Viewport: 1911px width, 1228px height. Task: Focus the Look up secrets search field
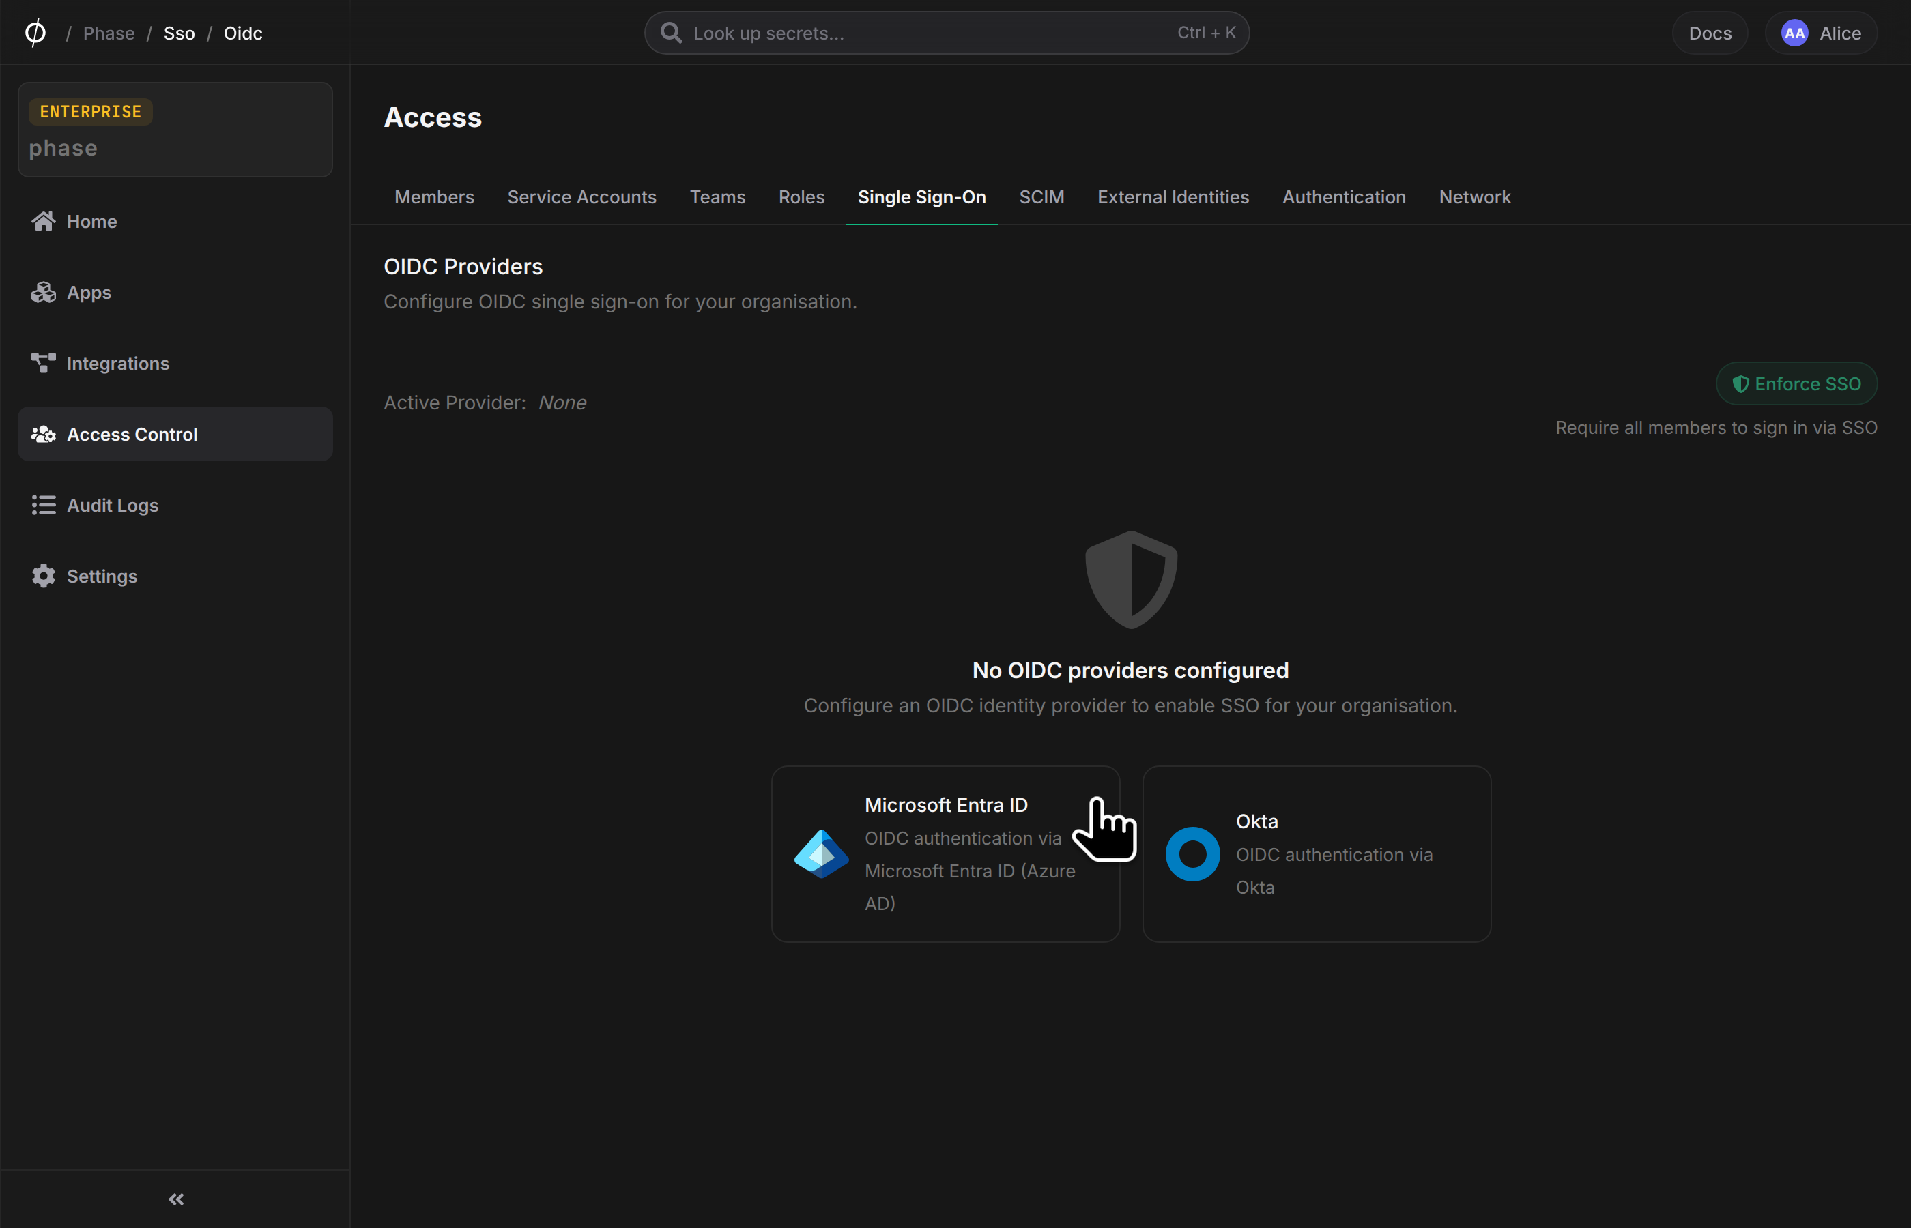click(x=947, y=33)
